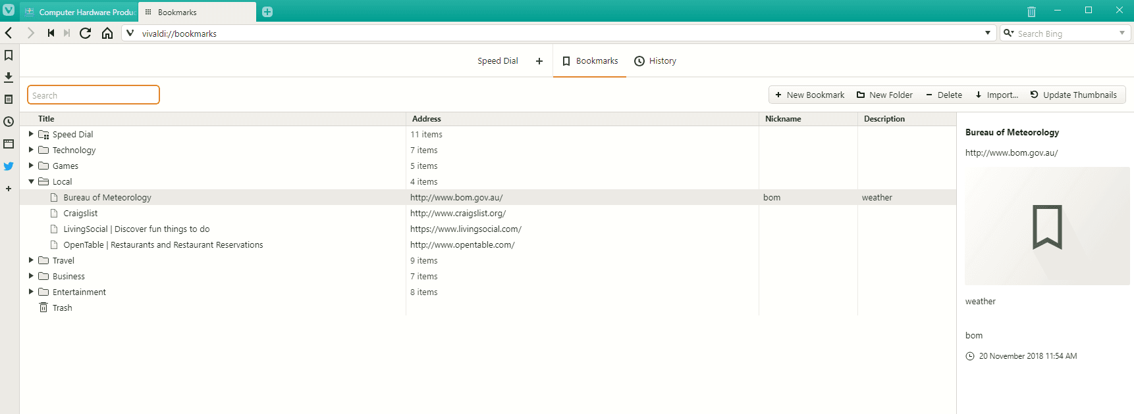The height and width of the screenshot is (414, 1134).
Task: Open the address bar dropdown arrow
Action: coord(988,33)
